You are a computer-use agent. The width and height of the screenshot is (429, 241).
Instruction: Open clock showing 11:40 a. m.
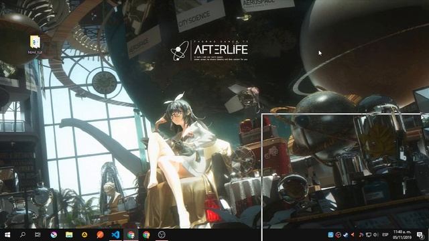[x=402, y=235]
